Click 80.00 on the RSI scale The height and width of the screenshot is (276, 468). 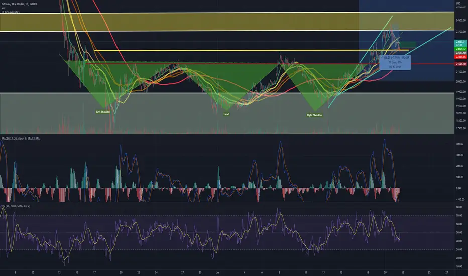point(459,207)
